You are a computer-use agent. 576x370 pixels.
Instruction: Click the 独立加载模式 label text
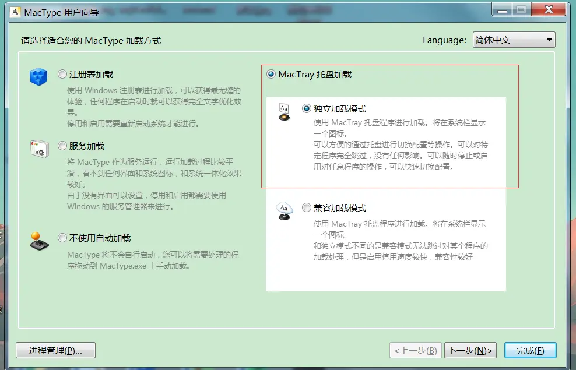coord(340,109)
